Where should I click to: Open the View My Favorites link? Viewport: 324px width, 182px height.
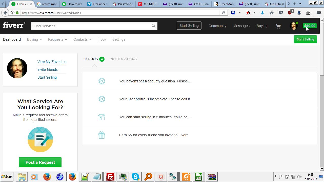point(52,62)
